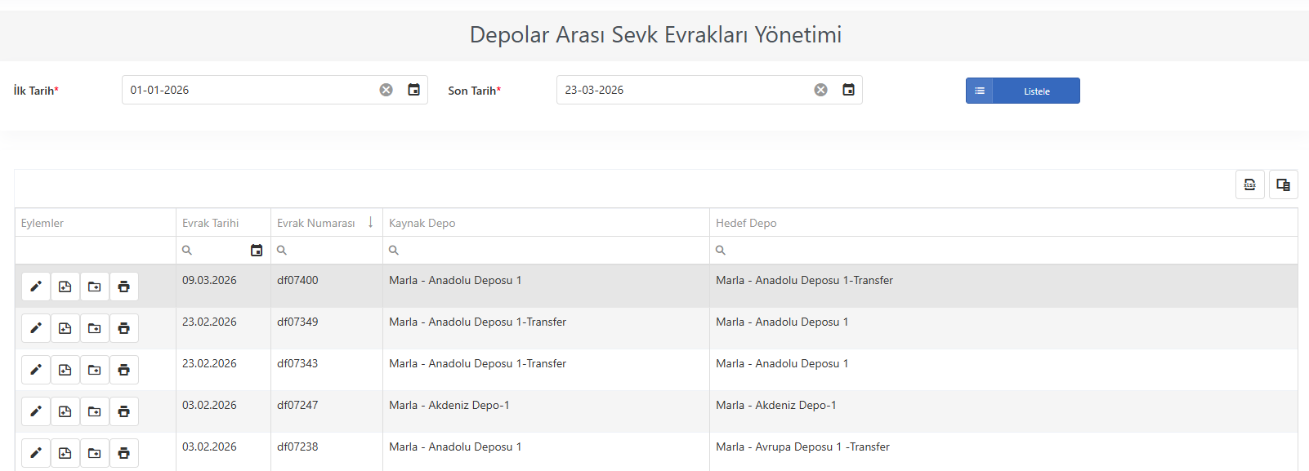Viewport: 1309px width, 471px height.
Task: Edit document df07349 with the pencil icon
Action: [x=36, y=328]
